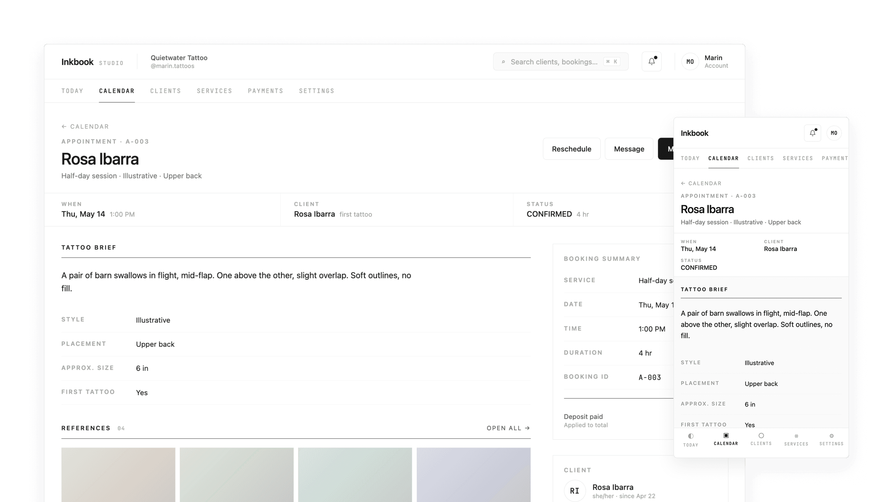Select Calendar in the mobile top tabs
893x502 pixels.
(723, 158)
